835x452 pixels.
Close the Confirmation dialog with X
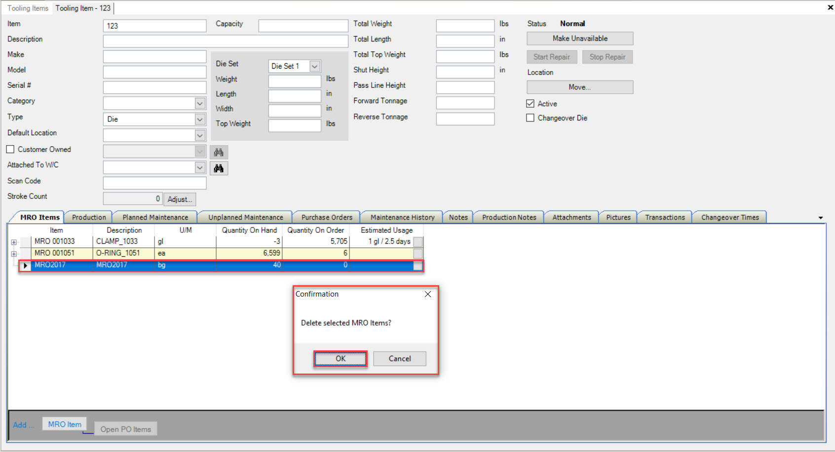click(x=428, y=294)
